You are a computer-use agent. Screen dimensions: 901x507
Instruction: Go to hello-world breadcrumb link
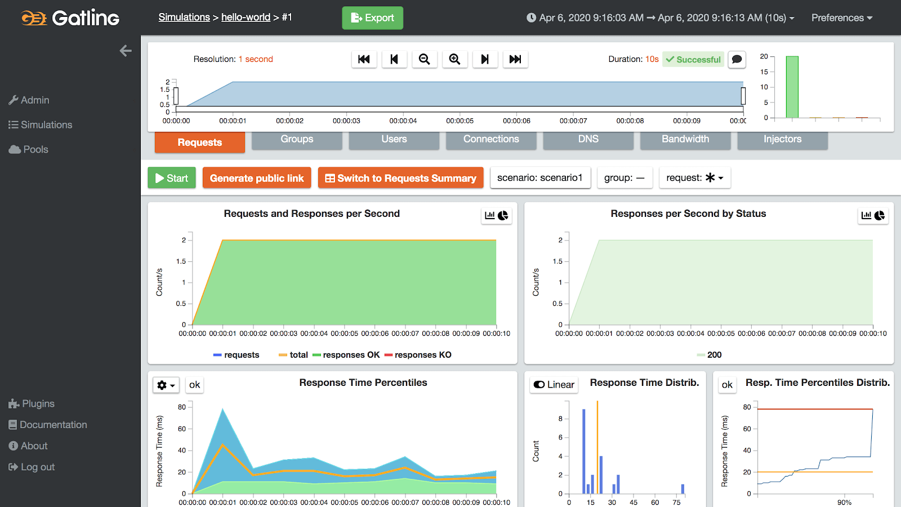246,17
